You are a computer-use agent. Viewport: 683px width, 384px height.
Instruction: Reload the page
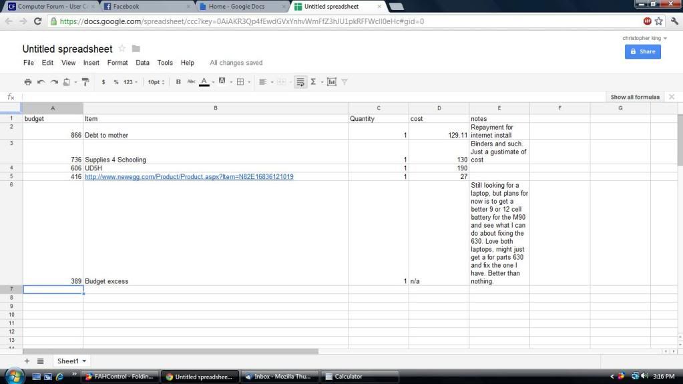tap(38, 21)
